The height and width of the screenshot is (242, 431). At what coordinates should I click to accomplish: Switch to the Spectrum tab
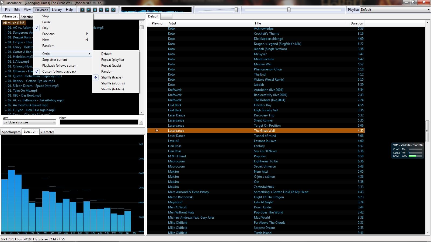coord(30,131)
